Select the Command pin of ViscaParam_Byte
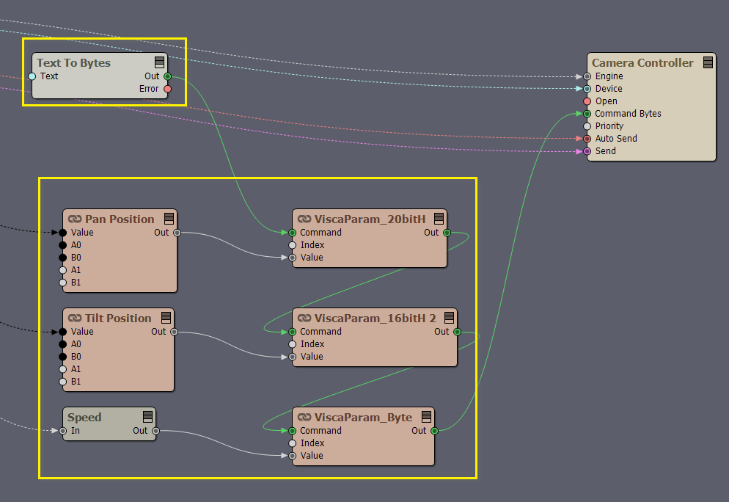This screenshot has width=729, height=502. (x=293, y=431)
